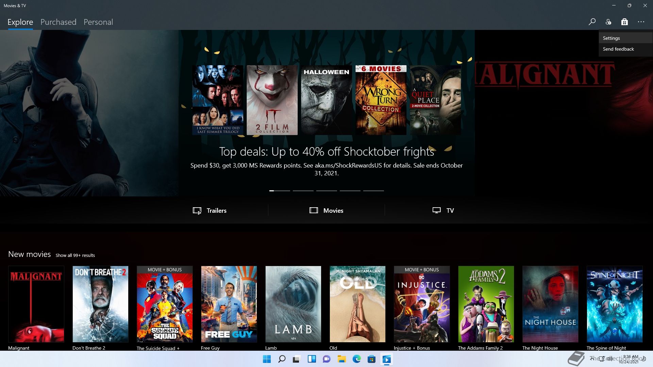Image resolution: width=653 pixels, height=367 pixels.
Task: Click the Malignant banner on the right
Action: (564, 113)
